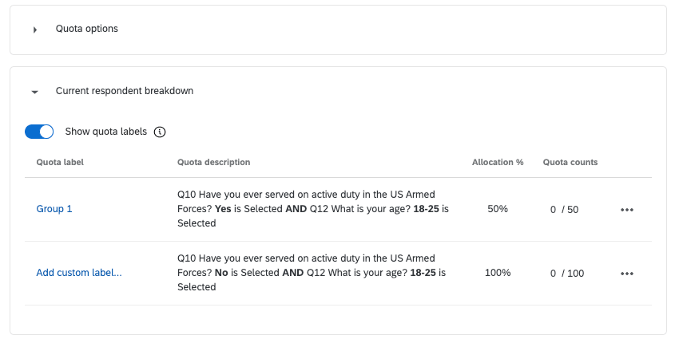Viewport: 679px width, 339px height.
Task: Collapse Current respondent breakdown arrow
Action: pos(35,92)
